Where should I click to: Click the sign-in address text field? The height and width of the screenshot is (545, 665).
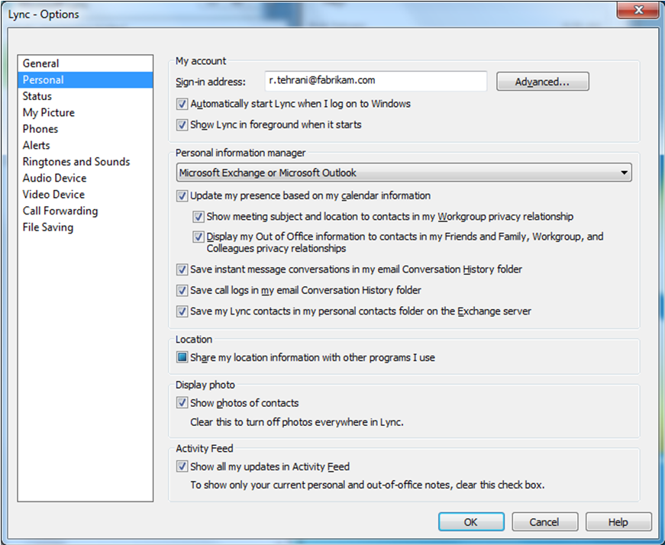(x=375, y=81)
